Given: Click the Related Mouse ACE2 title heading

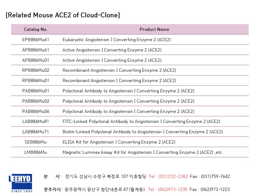Looking at the screenshot, I should click(63, 15).
